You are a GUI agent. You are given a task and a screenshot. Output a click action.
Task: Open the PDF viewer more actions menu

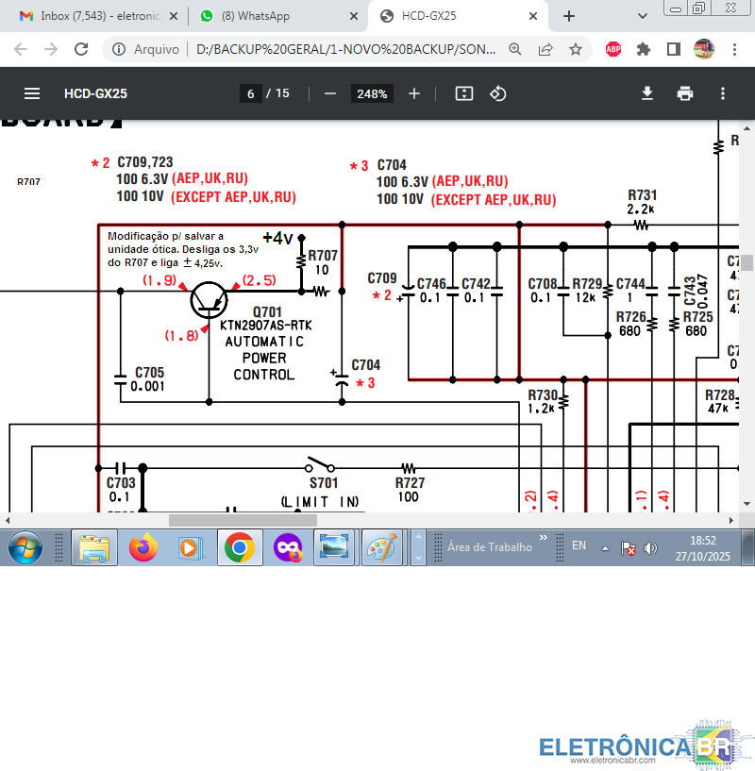[723, 93]
